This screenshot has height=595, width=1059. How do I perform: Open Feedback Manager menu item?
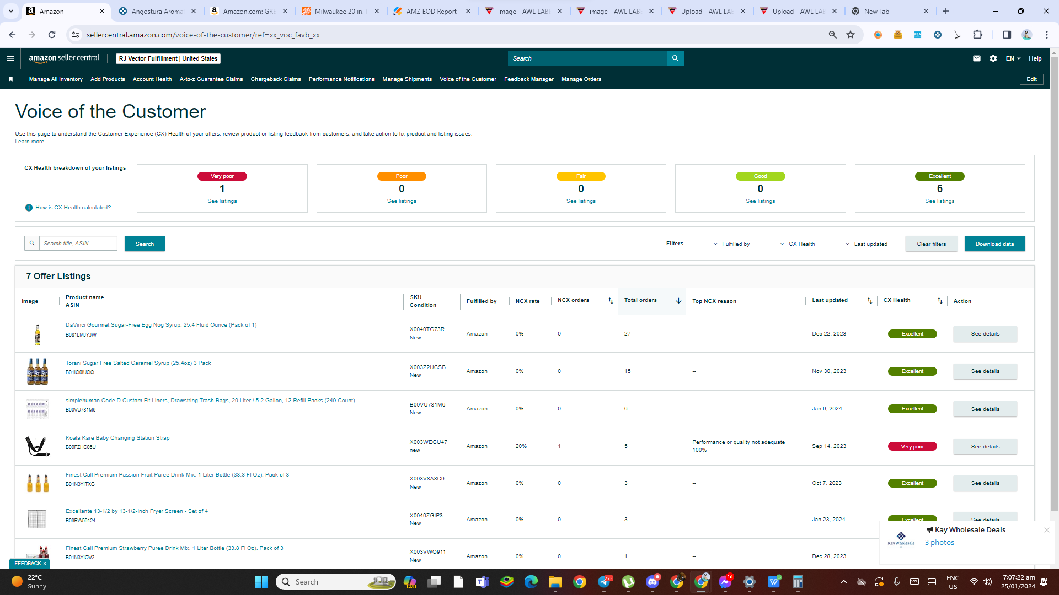point(529,79)
